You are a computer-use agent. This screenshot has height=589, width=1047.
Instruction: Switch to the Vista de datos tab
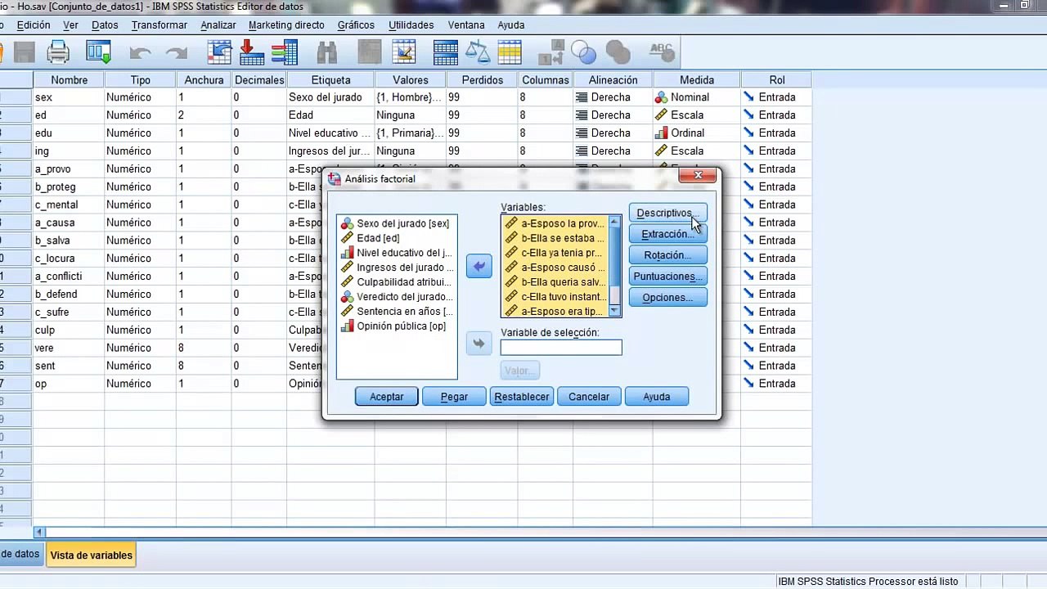[20, 554]
